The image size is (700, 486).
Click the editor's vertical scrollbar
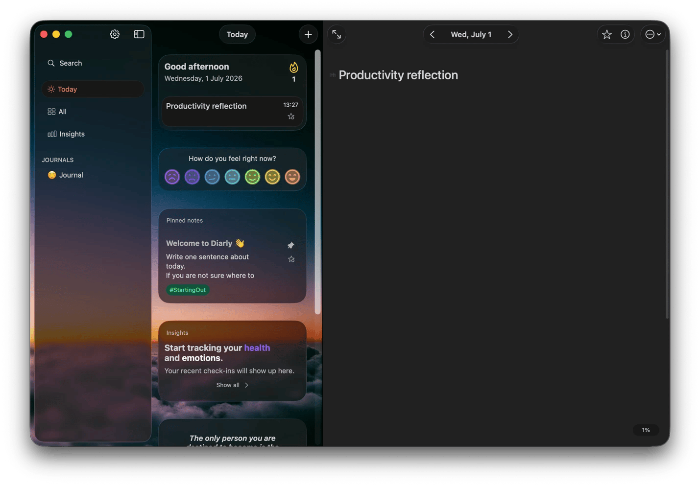pyautogui.click(x=667, y=184)
